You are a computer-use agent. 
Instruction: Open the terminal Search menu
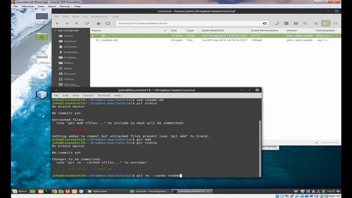point(88,95)
